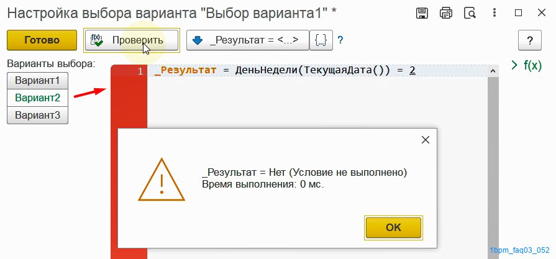Open the print icon in title bar
The height and width of the screenshot is (259, 556).
tap(445, 13)
